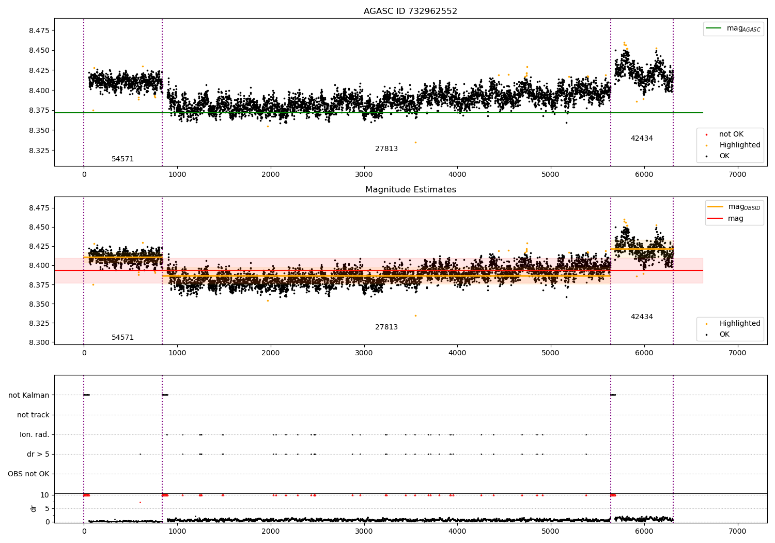This screenshot has height=543, width=775.
Task: Click 'OK' legend entry in top plot
Action: tap(724, 156)
